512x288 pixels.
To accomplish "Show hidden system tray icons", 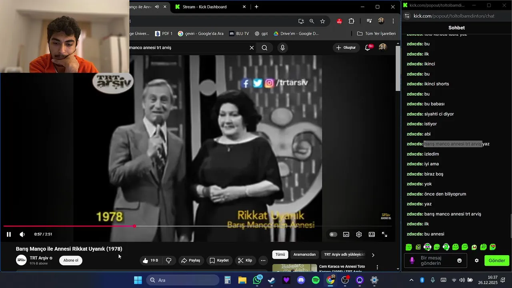I will (x=411, y=280).
